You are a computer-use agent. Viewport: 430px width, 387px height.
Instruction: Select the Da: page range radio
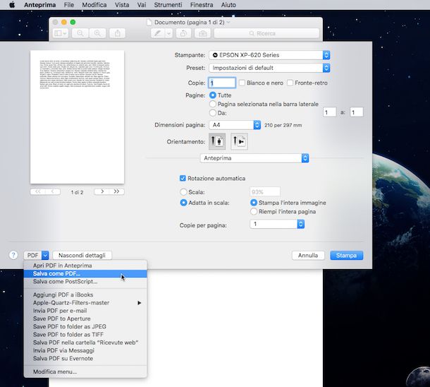click(x=212, y=112)
